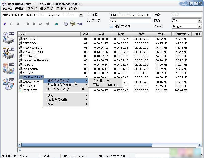Open the 编辑(E) menu in menu bar
Screen dimensions: 204x158
(x=20, y=9)
